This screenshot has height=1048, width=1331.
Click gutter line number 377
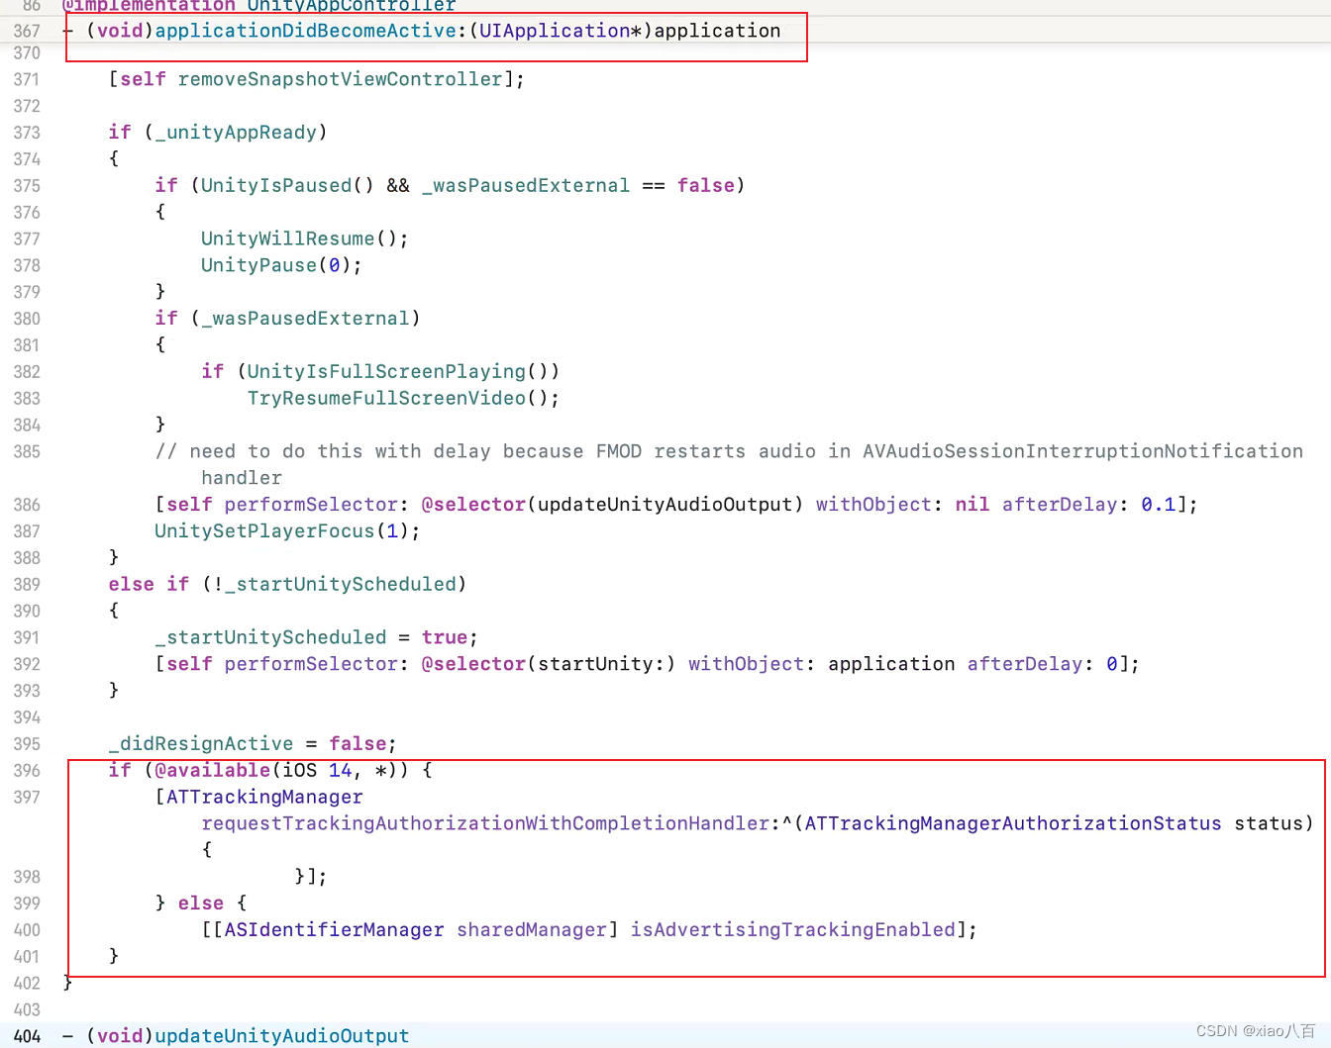point(27,238)
